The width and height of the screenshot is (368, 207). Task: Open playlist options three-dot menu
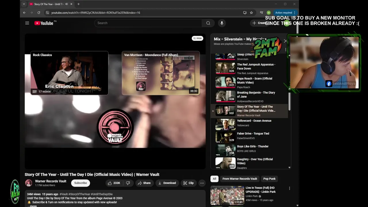(x=285, y=50)
